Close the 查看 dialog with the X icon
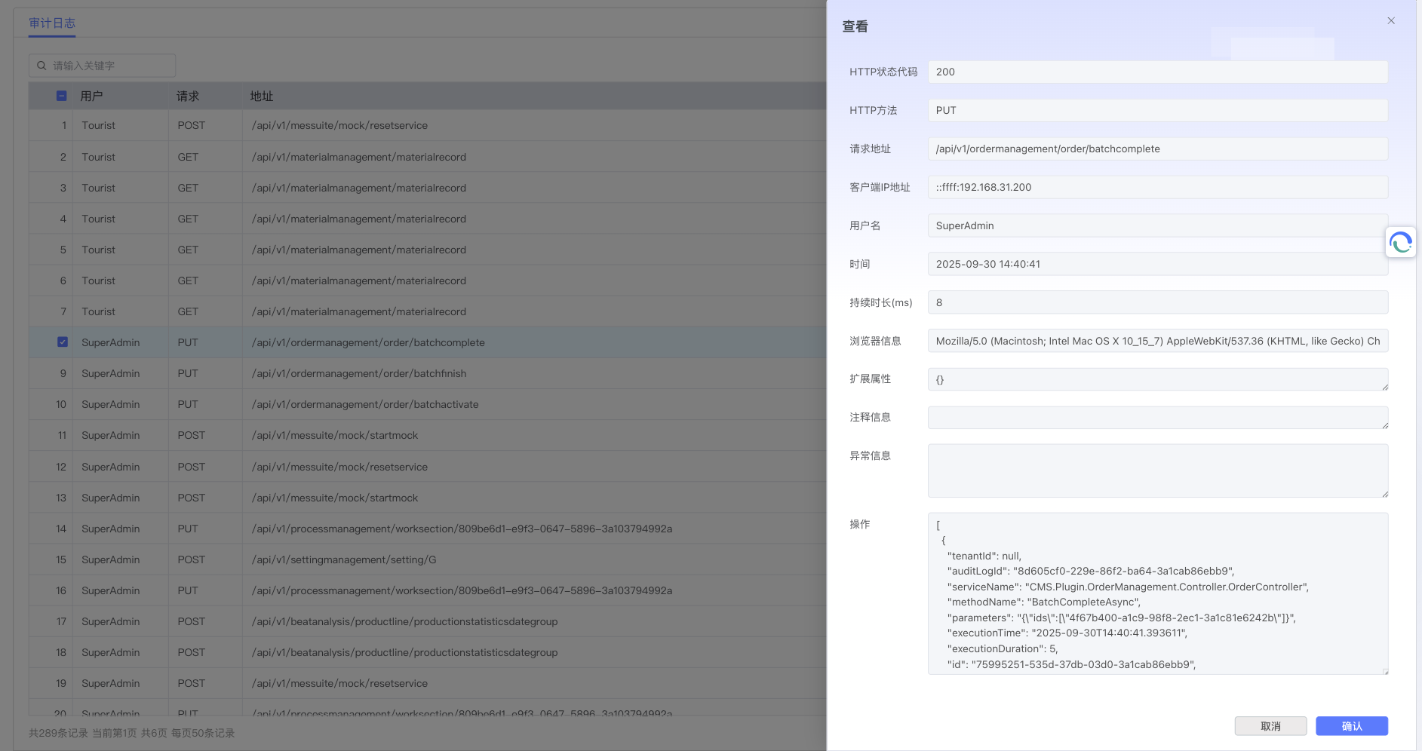This screenshot has width=1422, height=751. coord(1390,20)
